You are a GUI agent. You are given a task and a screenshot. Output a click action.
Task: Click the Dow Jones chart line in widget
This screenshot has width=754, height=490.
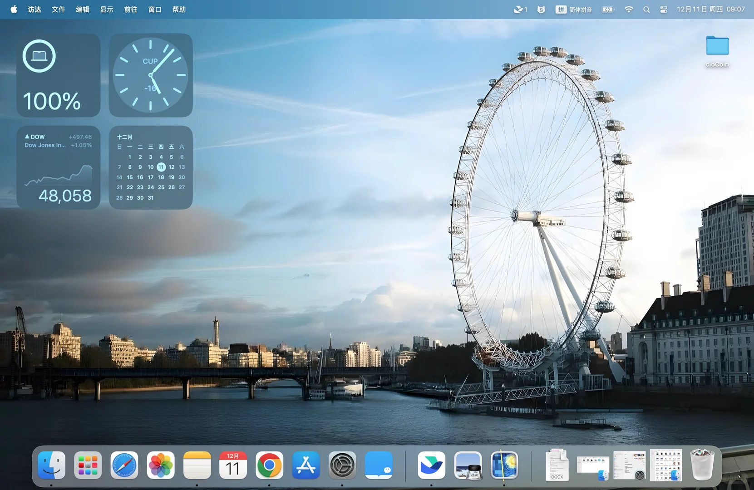59,176
